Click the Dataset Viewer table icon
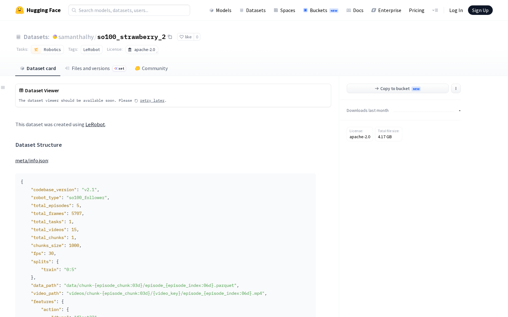The image size is (508, 317). click(21, 90)
